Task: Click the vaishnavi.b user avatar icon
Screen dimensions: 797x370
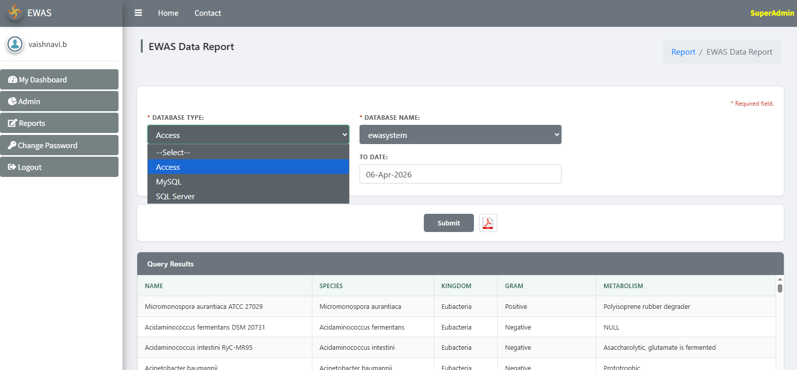Action: [x=15, y=44]
